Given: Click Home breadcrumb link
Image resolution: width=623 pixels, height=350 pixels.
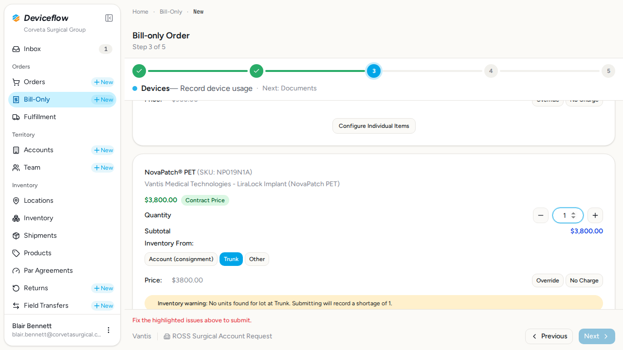Looking at the screenshot, I should (140, 12).
